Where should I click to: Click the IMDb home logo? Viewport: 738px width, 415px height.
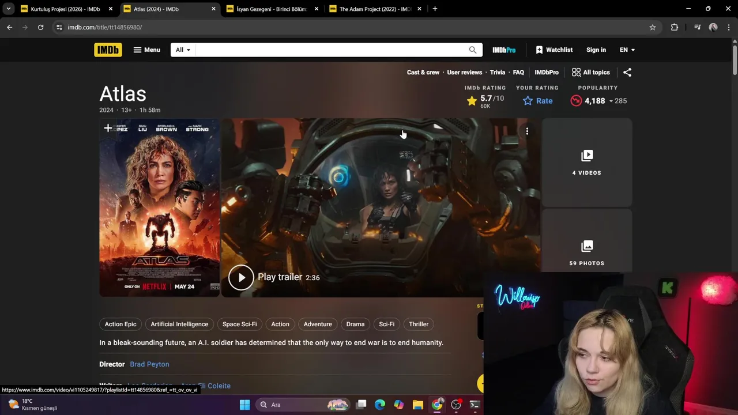(108, 50)
